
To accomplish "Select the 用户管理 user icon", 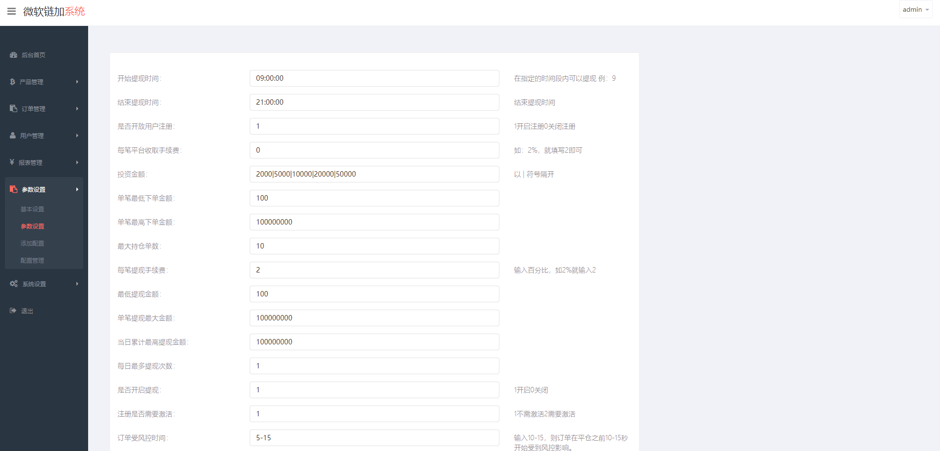I will [x=13, y=135].
